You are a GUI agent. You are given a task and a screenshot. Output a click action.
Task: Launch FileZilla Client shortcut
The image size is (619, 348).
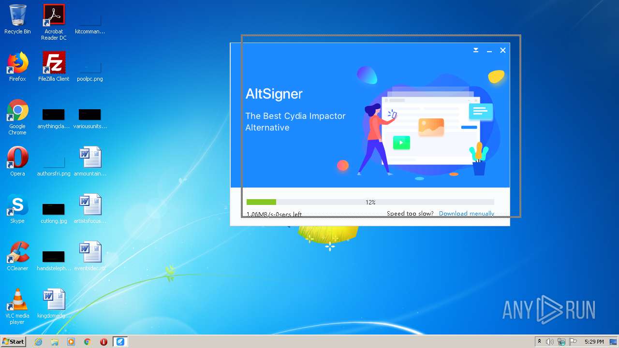coord(54,67)
